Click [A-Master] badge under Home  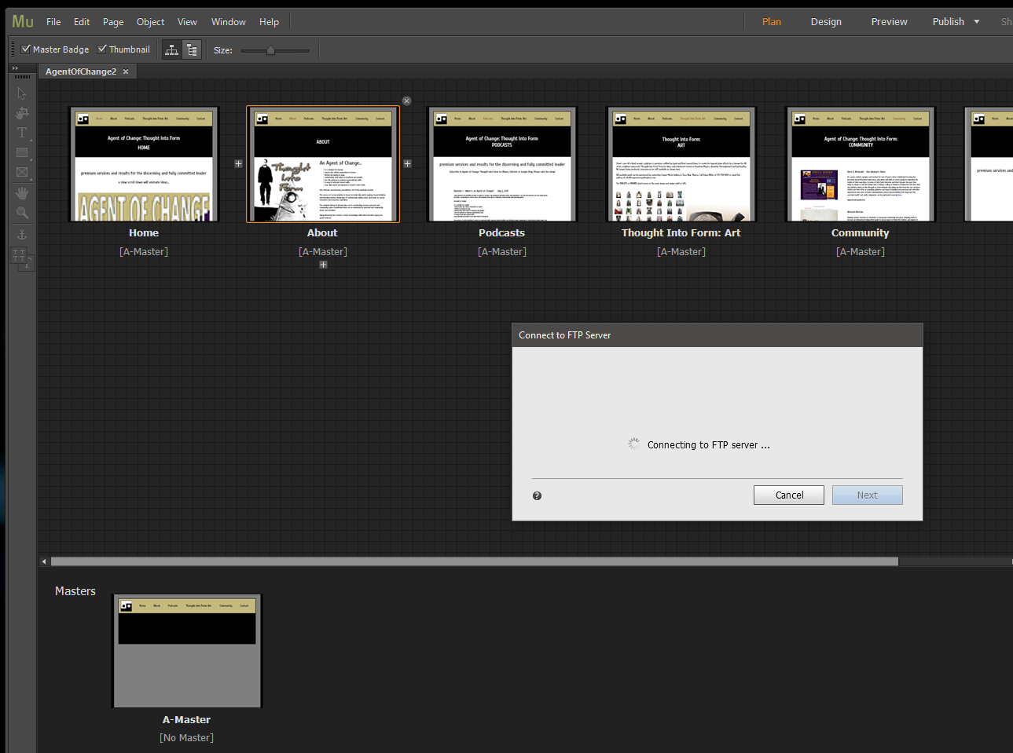pyautogui.click(x=144, y=252)
